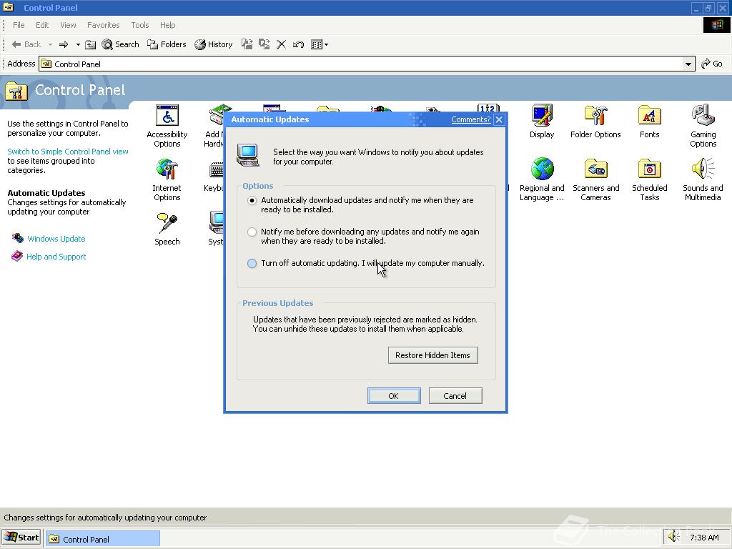Viewport: 732px width, 549px height.
Task: Open Scanners and Cameras icon
Action: pyautogui.click(x=595, y=179)
